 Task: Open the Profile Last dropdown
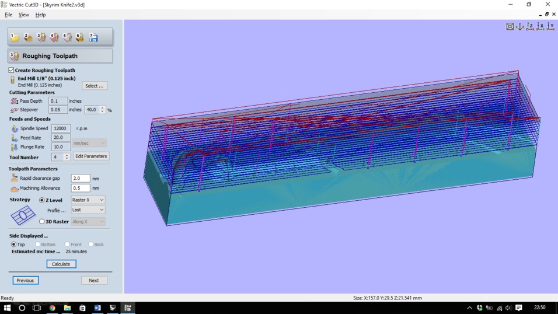[88, 210]
